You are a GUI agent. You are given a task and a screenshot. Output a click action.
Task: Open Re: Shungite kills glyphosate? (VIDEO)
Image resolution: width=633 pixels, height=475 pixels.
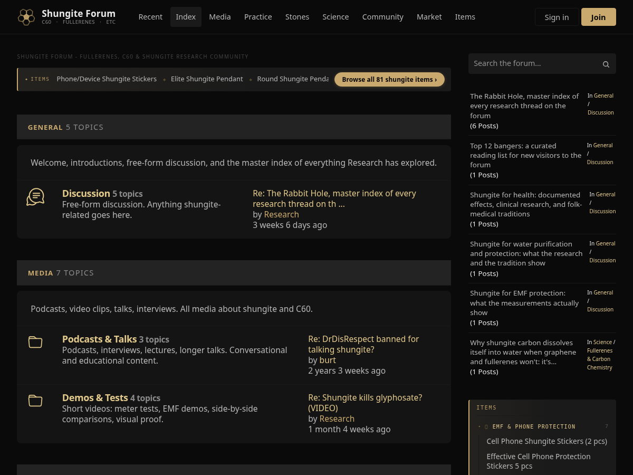coord(365,403)
